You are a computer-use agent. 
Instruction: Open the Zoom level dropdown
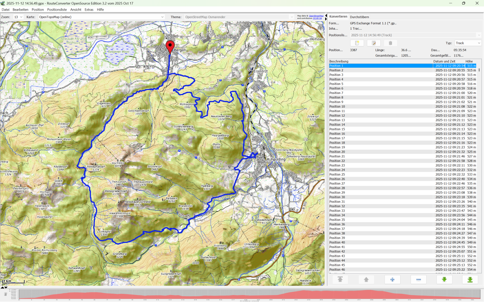point(18,17)
